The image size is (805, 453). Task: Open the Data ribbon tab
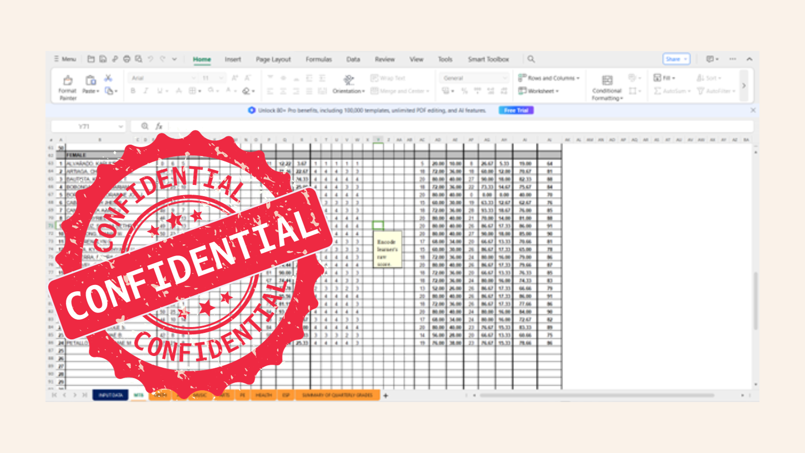(x=353, y=59)
